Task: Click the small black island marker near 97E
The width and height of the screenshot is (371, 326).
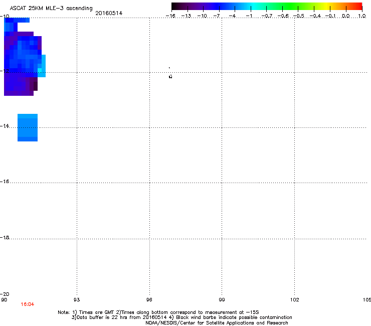Action: (x=170, y=76)
